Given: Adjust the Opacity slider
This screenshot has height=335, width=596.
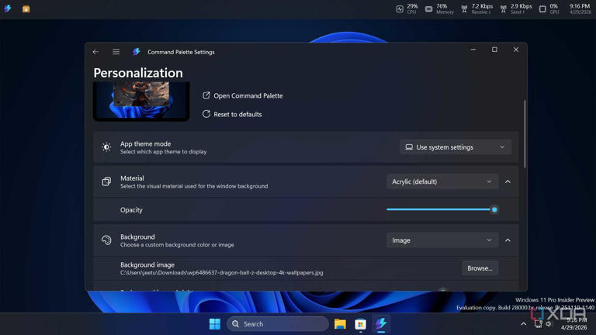Looking at the screenshot, I should (442, 209).
